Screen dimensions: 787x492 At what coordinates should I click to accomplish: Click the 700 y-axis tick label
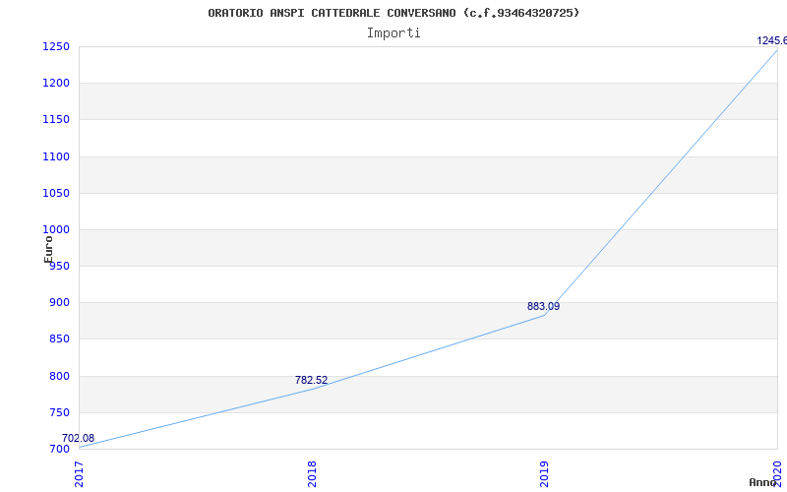coord(59,449)
